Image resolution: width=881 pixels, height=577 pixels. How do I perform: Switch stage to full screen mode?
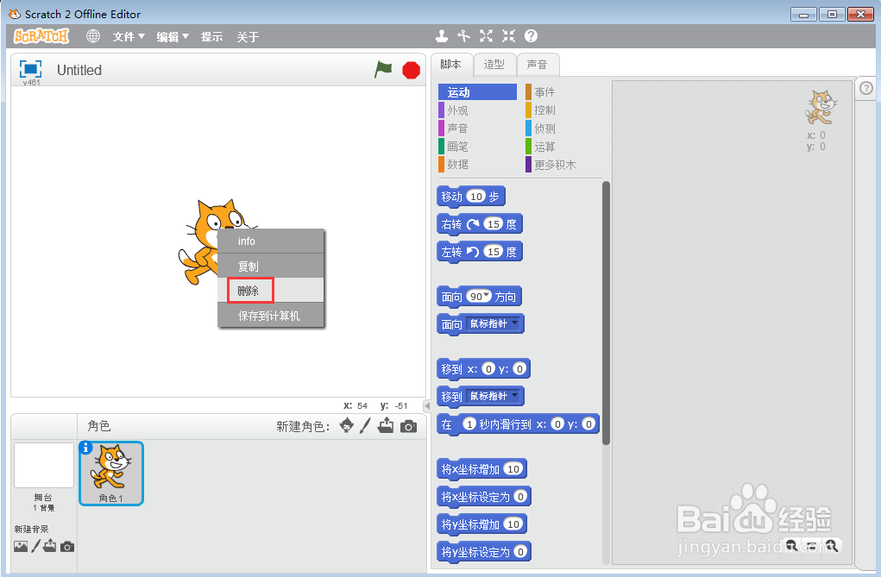[x=30, y=69]
